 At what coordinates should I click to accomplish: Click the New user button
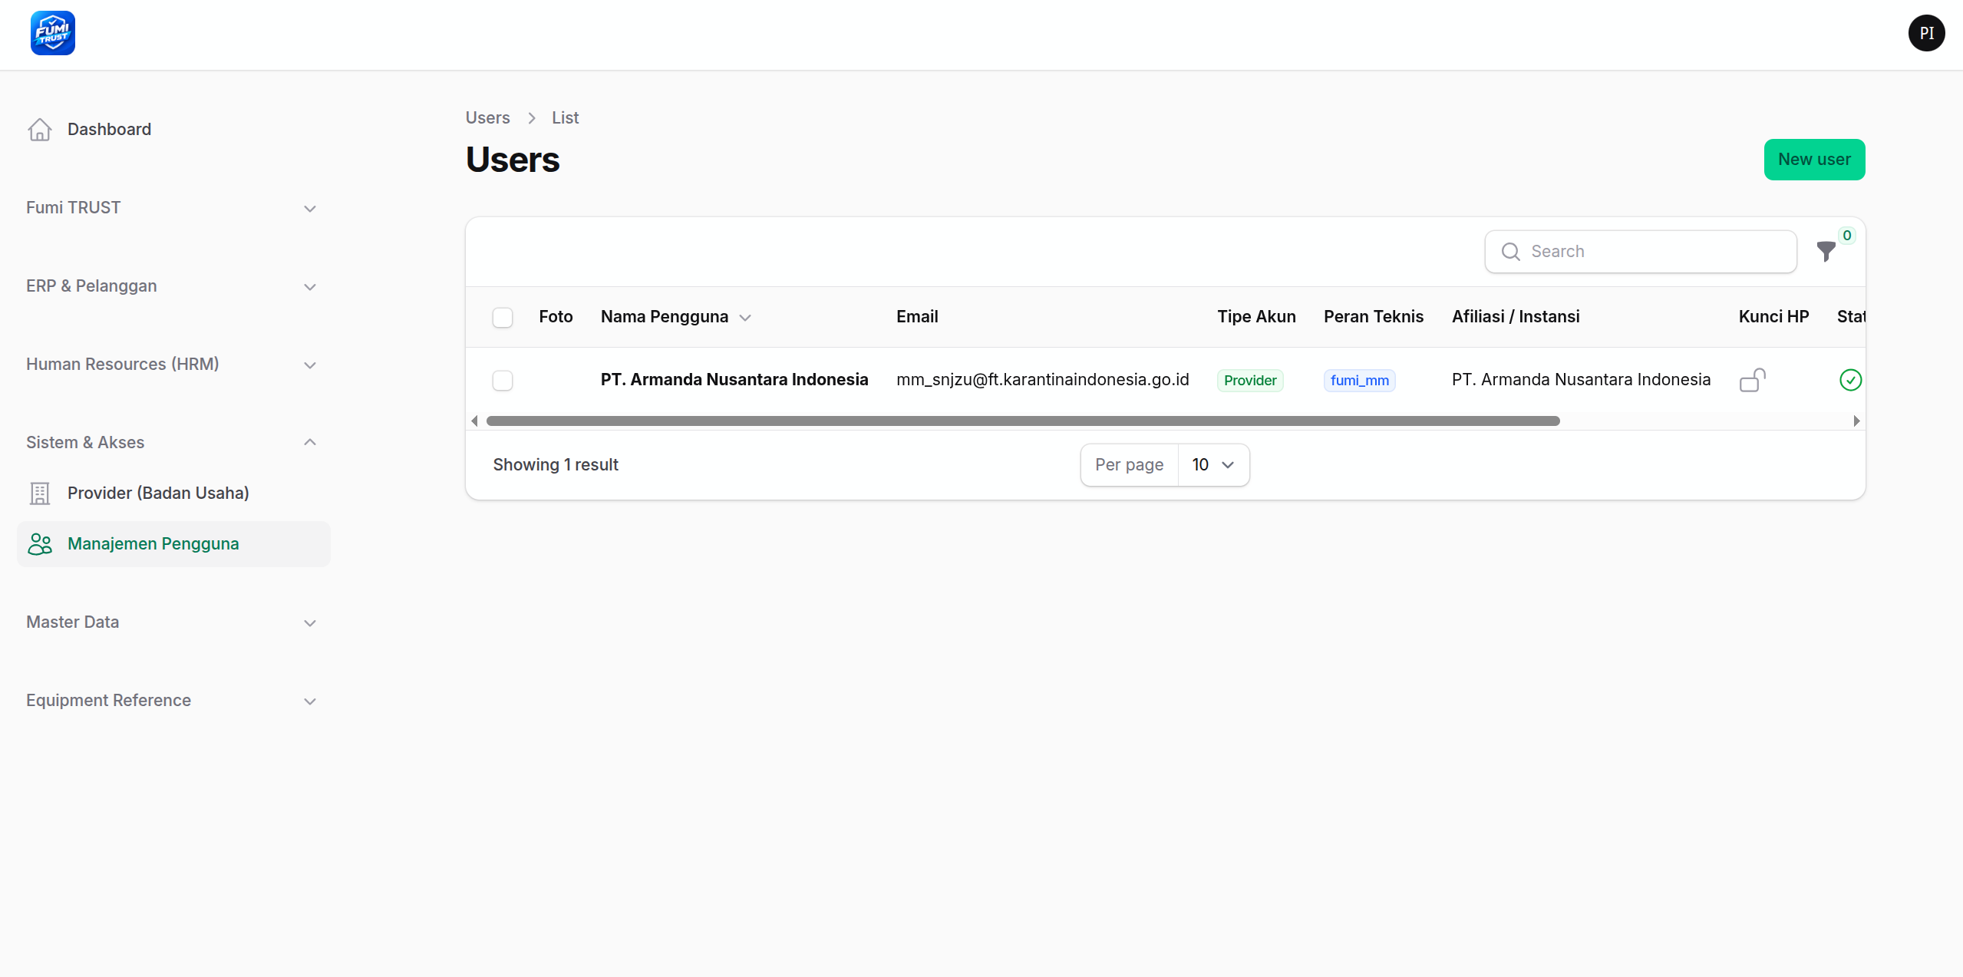pos(1814,160)
